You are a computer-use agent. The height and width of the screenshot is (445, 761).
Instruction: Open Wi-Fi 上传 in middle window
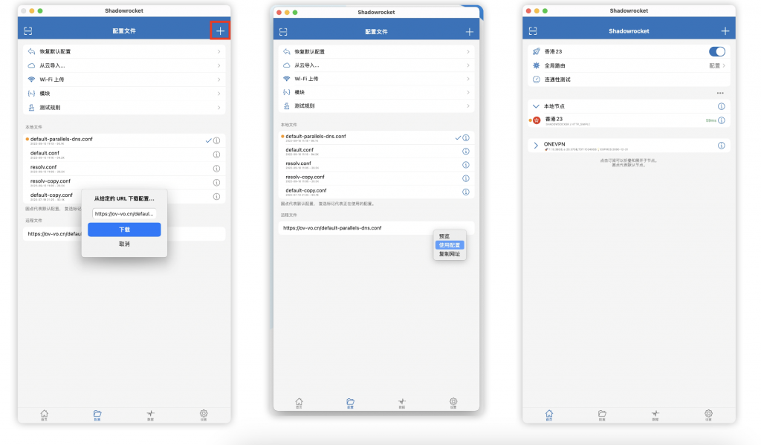click(x=376, y=79)
